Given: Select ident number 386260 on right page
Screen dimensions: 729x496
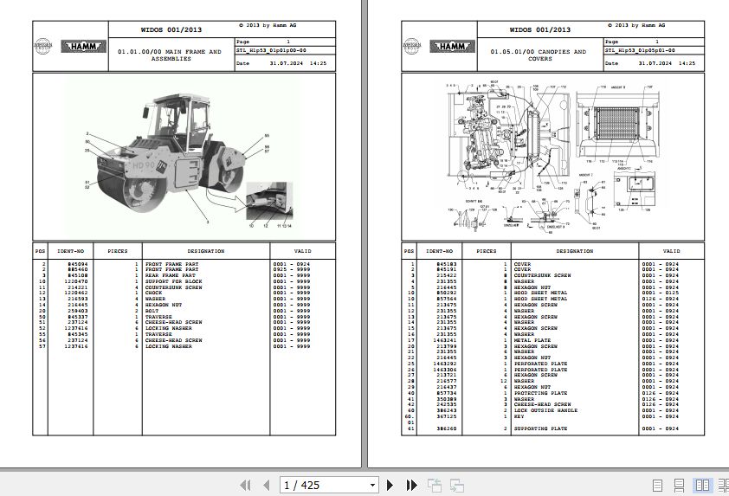Looking at the screenshot, I should click(447, 428).
